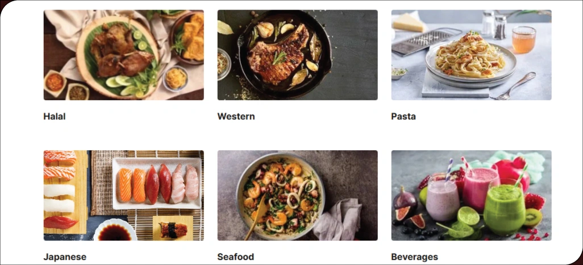Select the Pasta text label

tap(403, 116)
